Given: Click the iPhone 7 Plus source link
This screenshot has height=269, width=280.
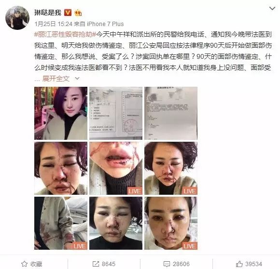Looking at the screenshot, I should [105, 24].
